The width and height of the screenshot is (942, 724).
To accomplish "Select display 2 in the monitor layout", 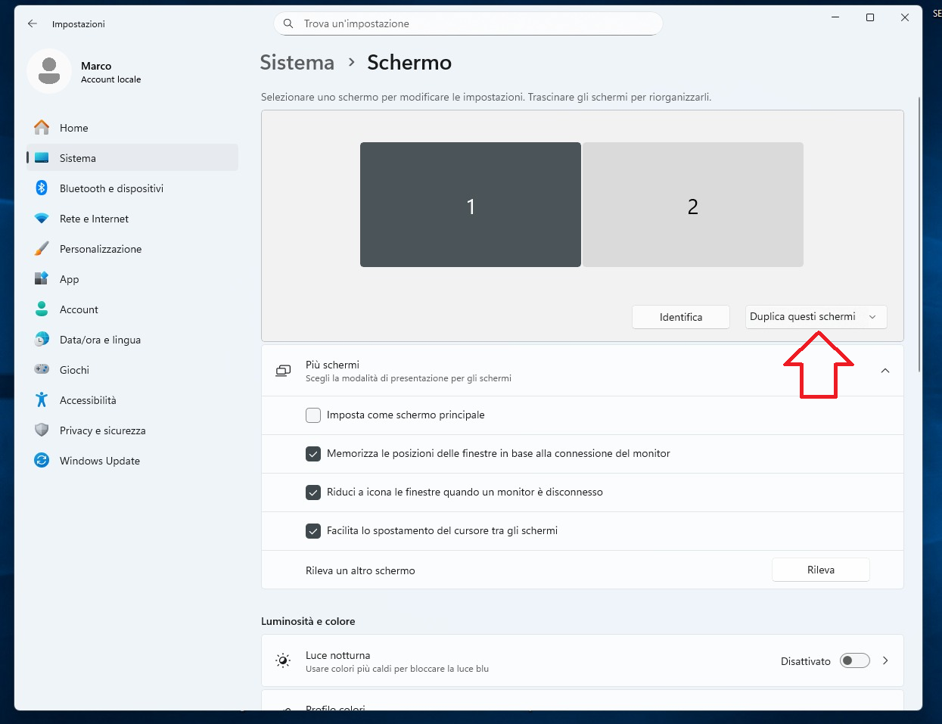I will pyautogui.click(x=692, y=205).
